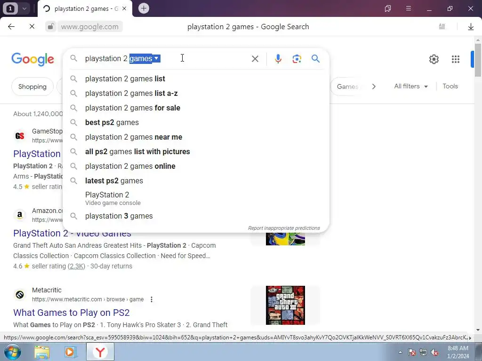
Task: Click the vertical page scrollbar thumb
Action: click(x=478, y=60)
